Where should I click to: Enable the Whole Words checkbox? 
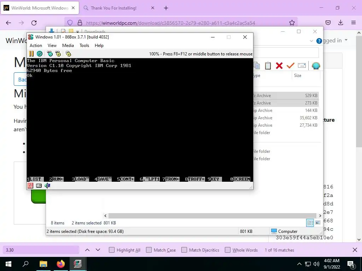click(x=228, y=250)
